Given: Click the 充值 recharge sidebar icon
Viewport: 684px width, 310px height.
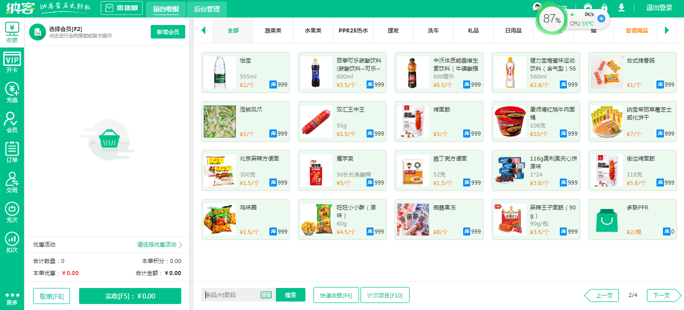Looking at the screenshot, I should pyautogui.click(x=12, y=92).
